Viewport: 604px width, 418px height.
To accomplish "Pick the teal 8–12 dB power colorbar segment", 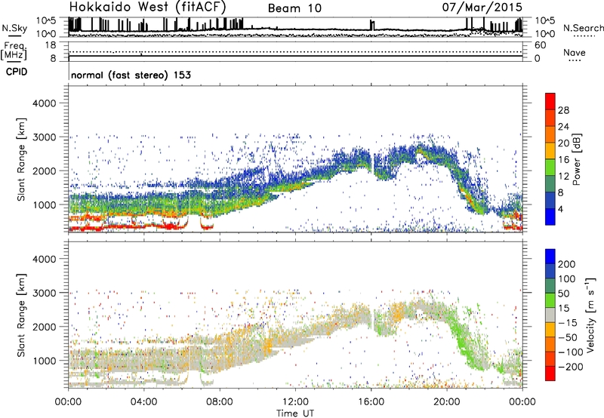I will coord(550,183).
